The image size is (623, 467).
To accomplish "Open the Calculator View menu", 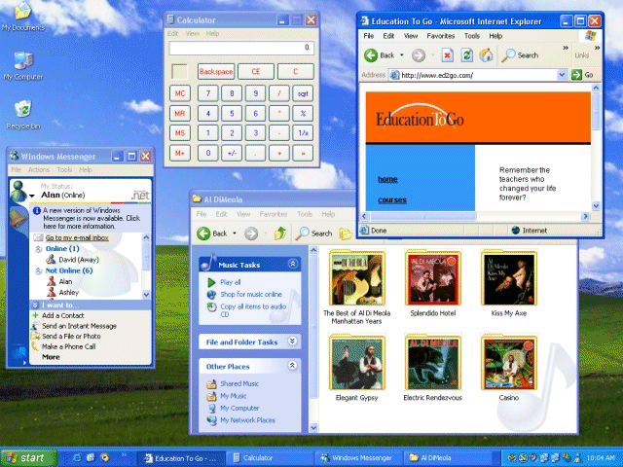I will coord(193,33).
